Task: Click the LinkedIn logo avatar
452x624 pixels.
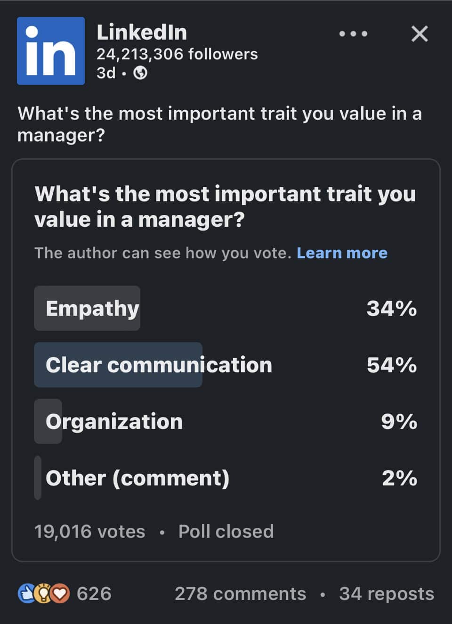Action: click(x=51, y=51)
